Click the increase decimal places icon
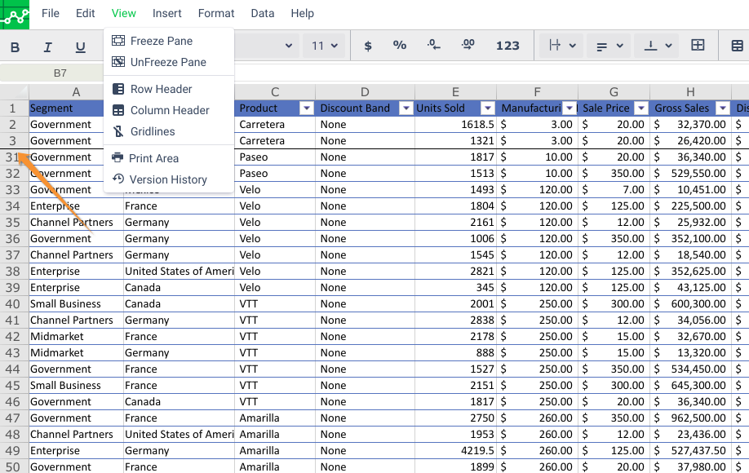 click(468, 46)
